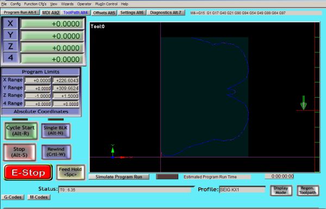The width and height of the screenshot is (326, 209).
Task: Toggle Single BLK mode
Action: click(x=55, y=130)
